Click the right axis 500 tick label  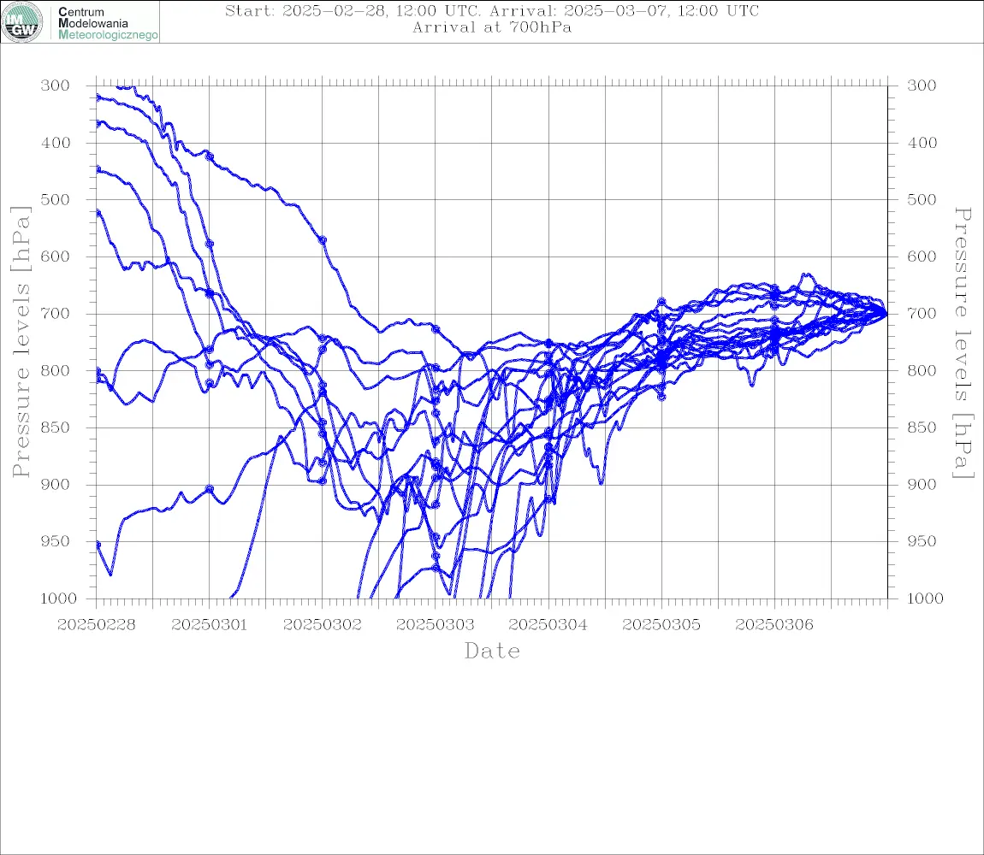922,199
